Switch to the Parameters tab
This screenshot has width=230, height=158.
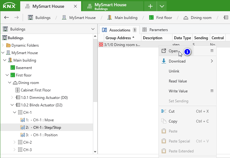click(x=155, y=30)
